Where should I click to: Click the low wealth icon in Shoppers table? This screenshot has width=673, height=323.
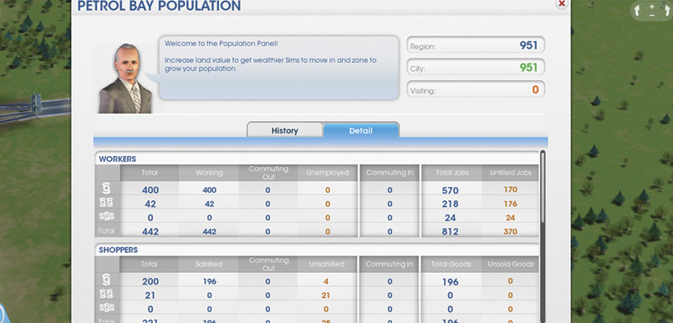click(107, 280)
